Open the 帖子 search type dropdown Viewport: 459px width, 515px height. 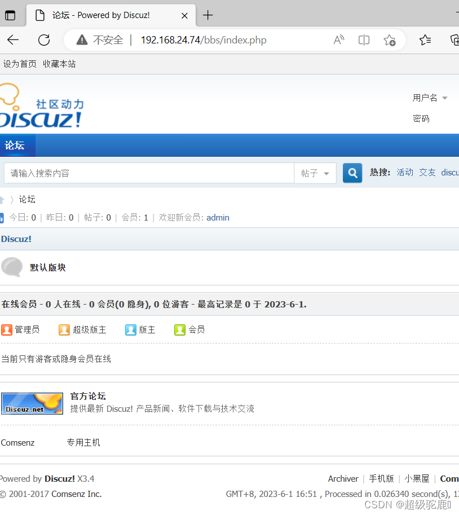315,173
